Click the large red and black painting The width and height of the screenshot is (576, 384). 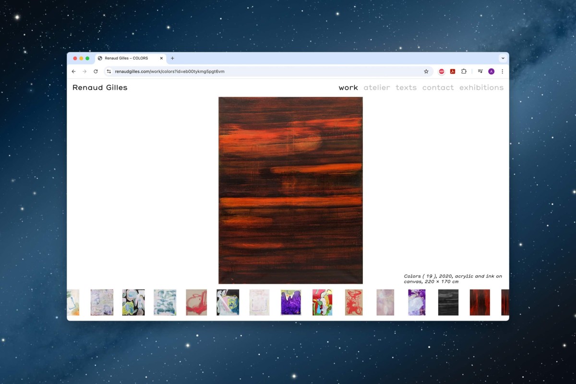point(290,191)
